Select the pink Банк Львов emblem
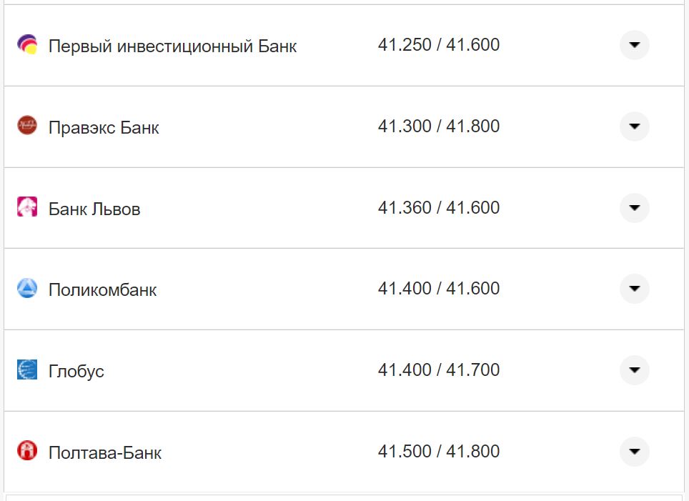Screen dimensions: 689x501 [x=26, y=208]
